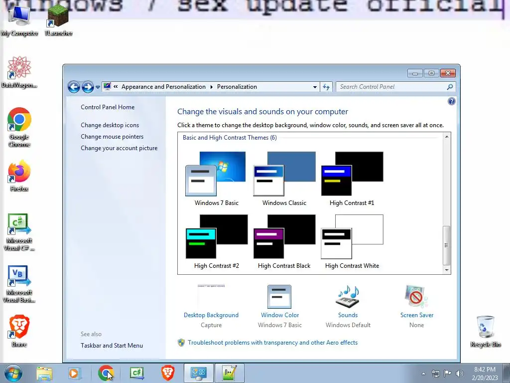The width and height of the screenshot is (510, 383).
Task: Click the theme list scrollbar thumb
Action: click(447, 245)
